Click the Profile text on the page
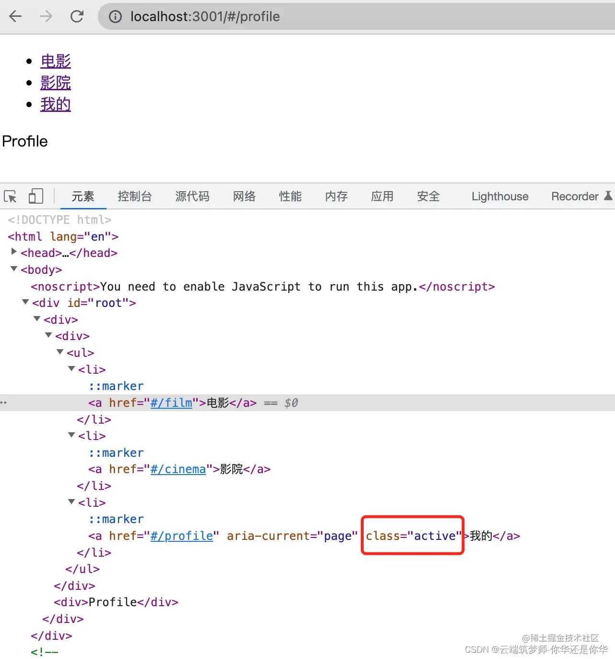 [x=25, y=141]
